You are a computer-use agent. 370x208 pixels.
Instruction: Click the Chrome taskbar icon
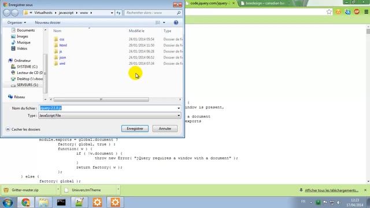(25, 202)
